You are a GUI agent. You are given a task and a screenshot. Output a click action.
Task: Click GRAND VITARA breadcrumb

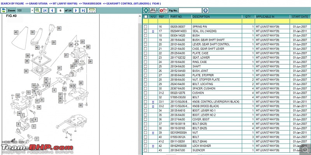click(38, 3)
